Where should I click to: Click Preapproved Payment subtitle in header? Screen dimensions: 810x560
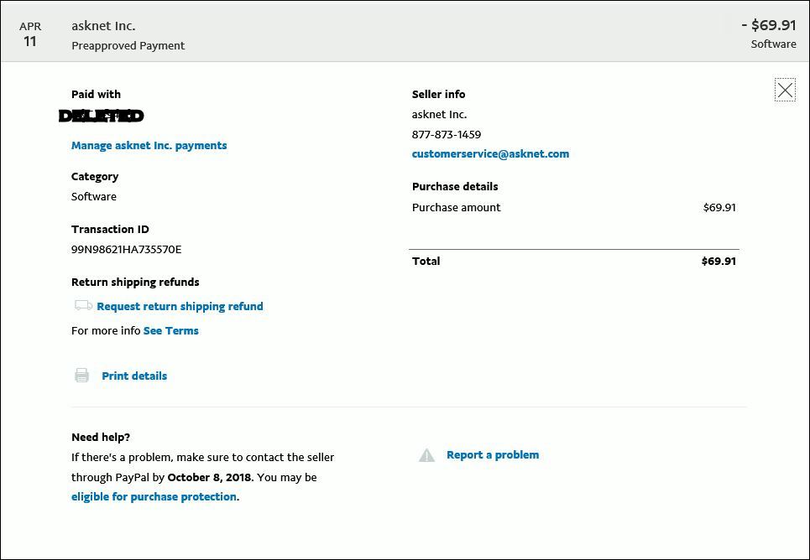128,45
